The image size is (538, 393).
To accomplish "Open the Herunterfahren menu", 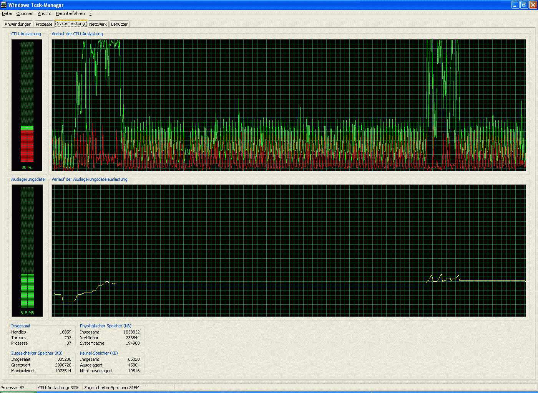I will point(70,13).
